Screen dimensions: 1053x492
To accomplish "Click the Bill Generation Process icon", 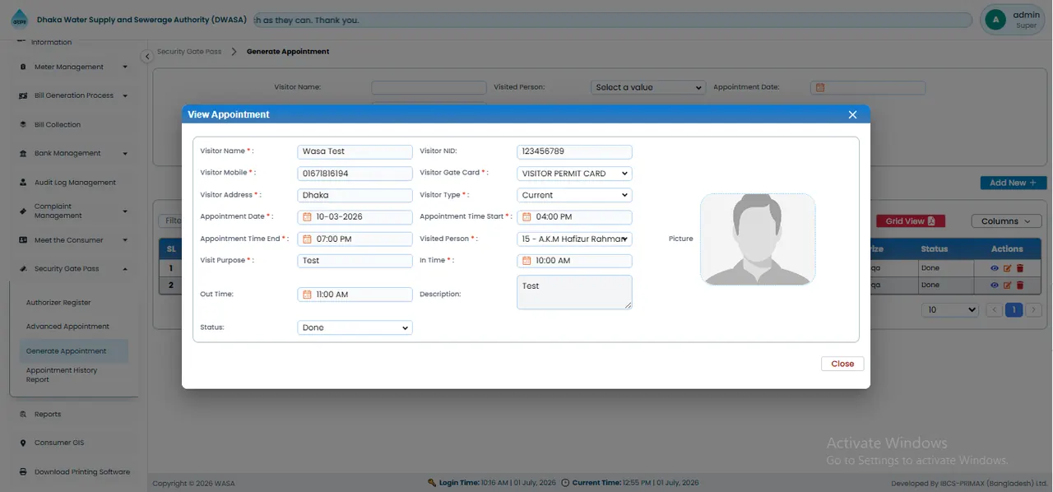I will (24, 96).
